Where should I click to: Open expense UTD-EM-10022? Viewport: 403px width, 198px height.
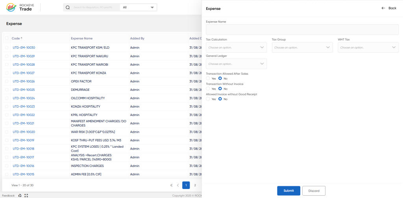[24, 115]
